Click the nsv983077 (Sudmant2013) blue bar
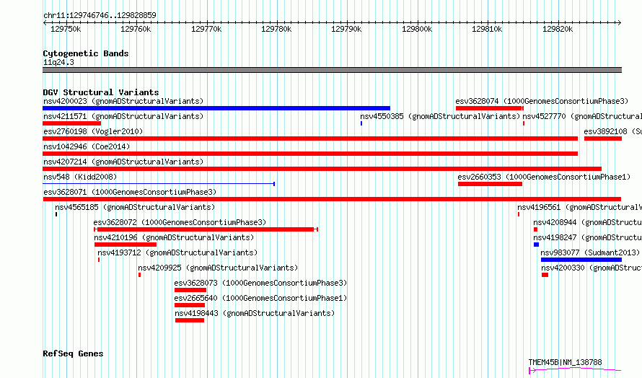This screenshot has width=642, height=378. 581,260
